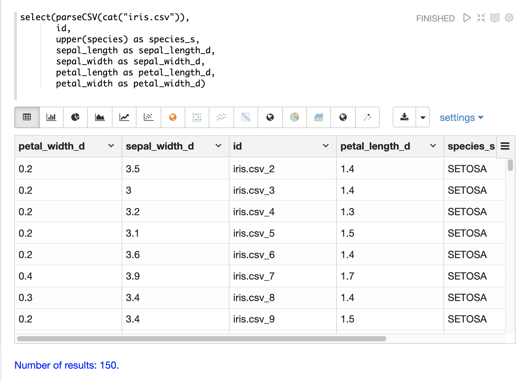Open the sepal_width_d column dropdown
The width and height of the screenshot is (528, 381).
point(218,146)
